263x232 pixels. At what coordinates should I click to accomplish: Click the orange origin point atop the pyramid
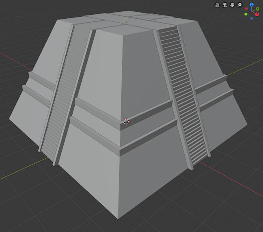(x=126, y=22)
